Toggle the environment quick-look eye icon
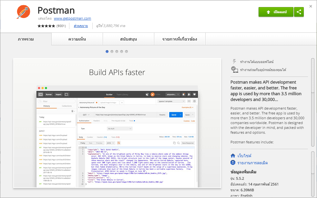 [x=189, y=101]
